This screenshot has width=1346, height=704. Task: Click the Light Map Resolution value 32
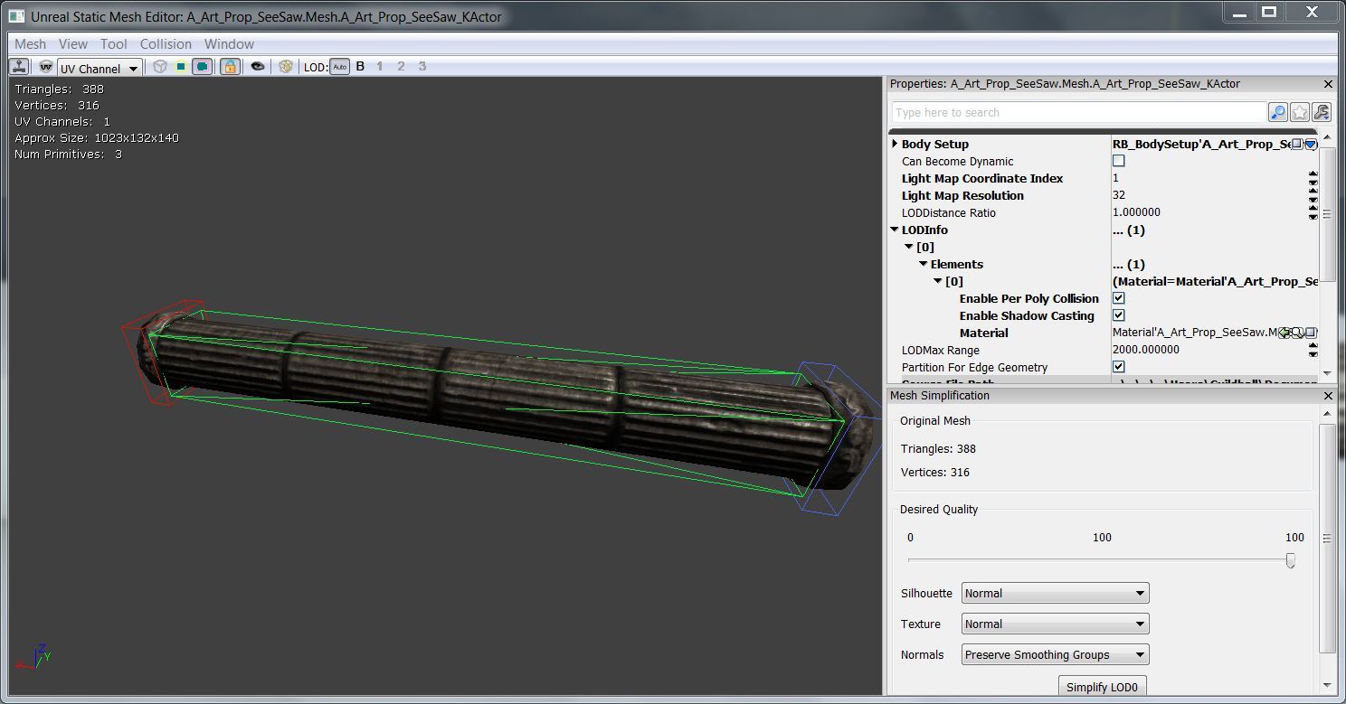click(1119, 195)
